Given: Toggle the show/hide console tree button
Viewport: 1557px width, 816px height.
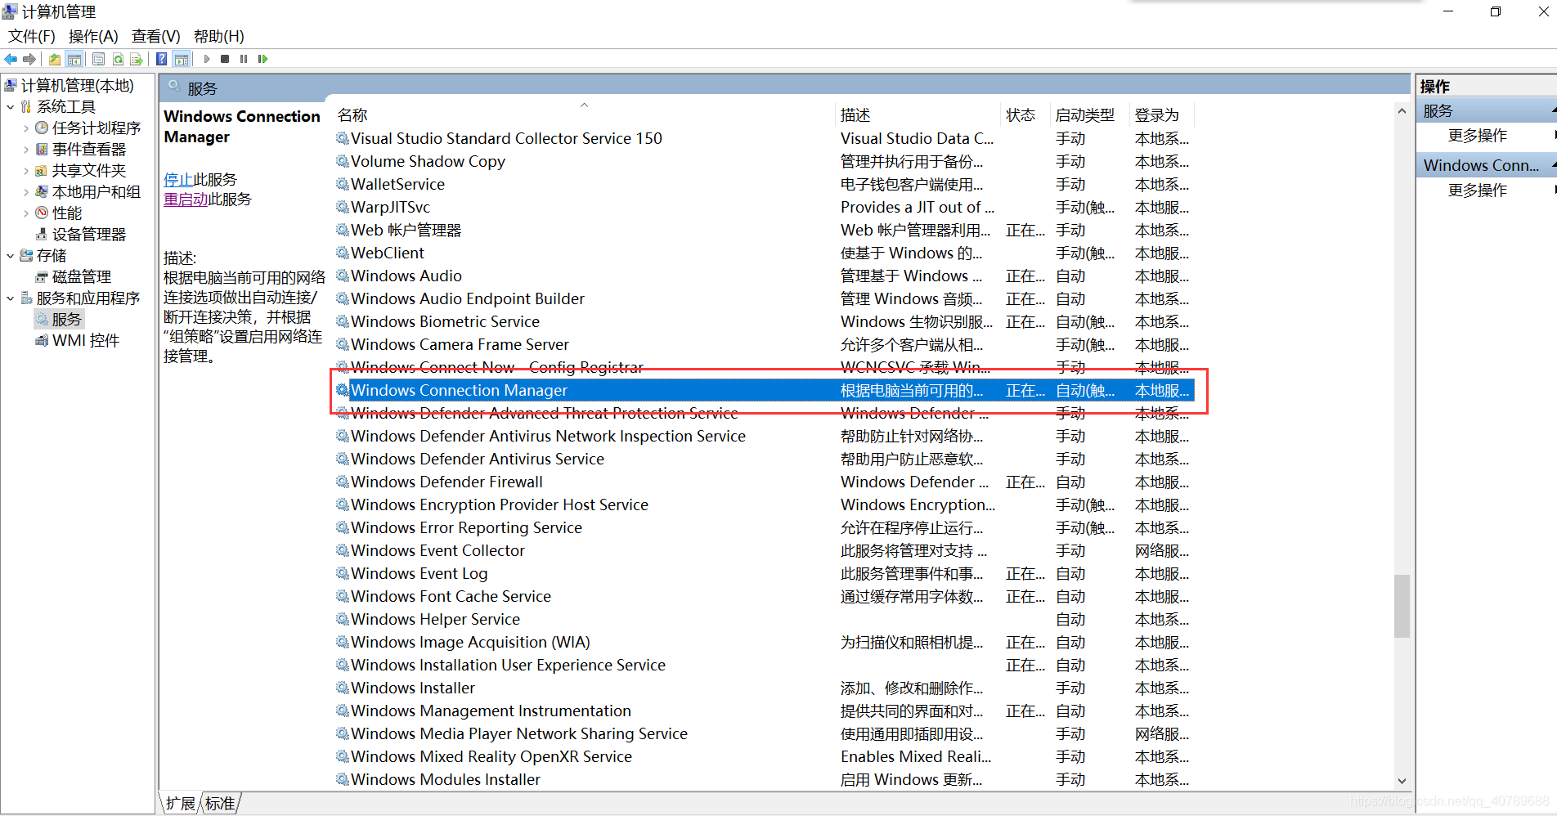Looking at the screenshot, I should click(74, 59).
